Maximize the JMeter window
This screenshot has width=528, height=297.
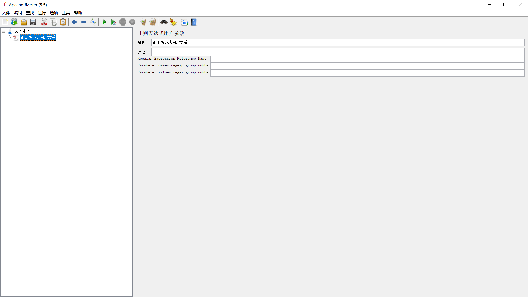tap(505, 5)
